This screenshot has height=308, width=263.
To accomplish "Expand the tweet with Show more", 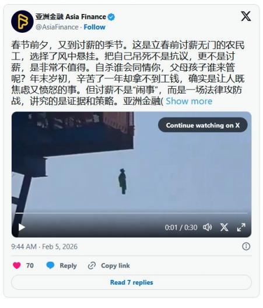I will click(x=189, y=101).
